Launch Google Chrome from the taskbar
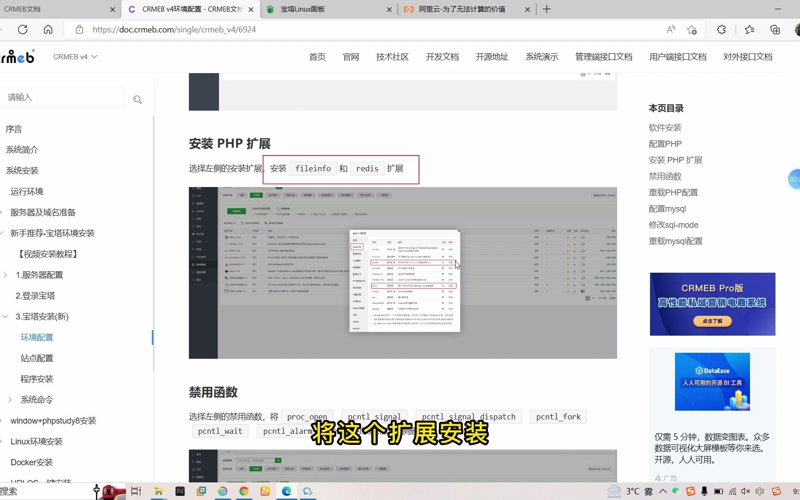The image size is (800, 500). [244, 491]
